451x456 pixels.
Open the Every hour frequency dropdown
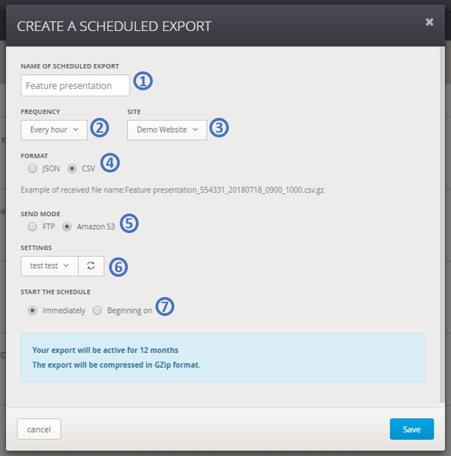(54, 129)
